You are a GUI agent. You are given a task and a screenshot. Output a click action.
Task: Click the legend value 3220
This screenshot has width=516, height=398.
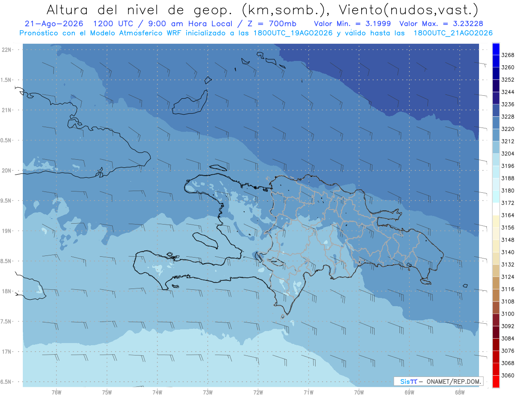[508, 129]
